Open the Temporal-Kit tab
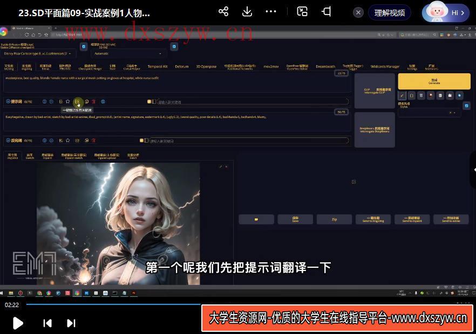The image size is (476, 334). coord(158,67)
